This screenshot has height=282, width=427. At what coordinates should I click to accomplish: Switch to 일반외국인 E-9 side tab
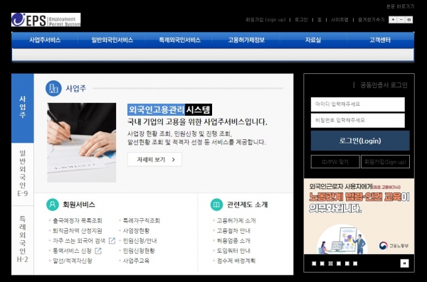(x=23, y=173)
